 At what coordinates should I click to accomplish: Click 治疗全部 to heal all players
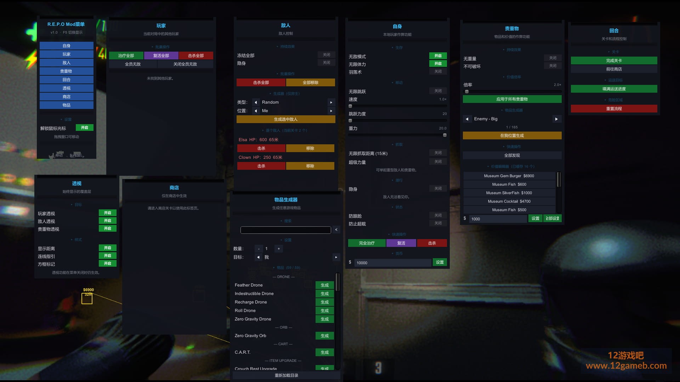126,56
